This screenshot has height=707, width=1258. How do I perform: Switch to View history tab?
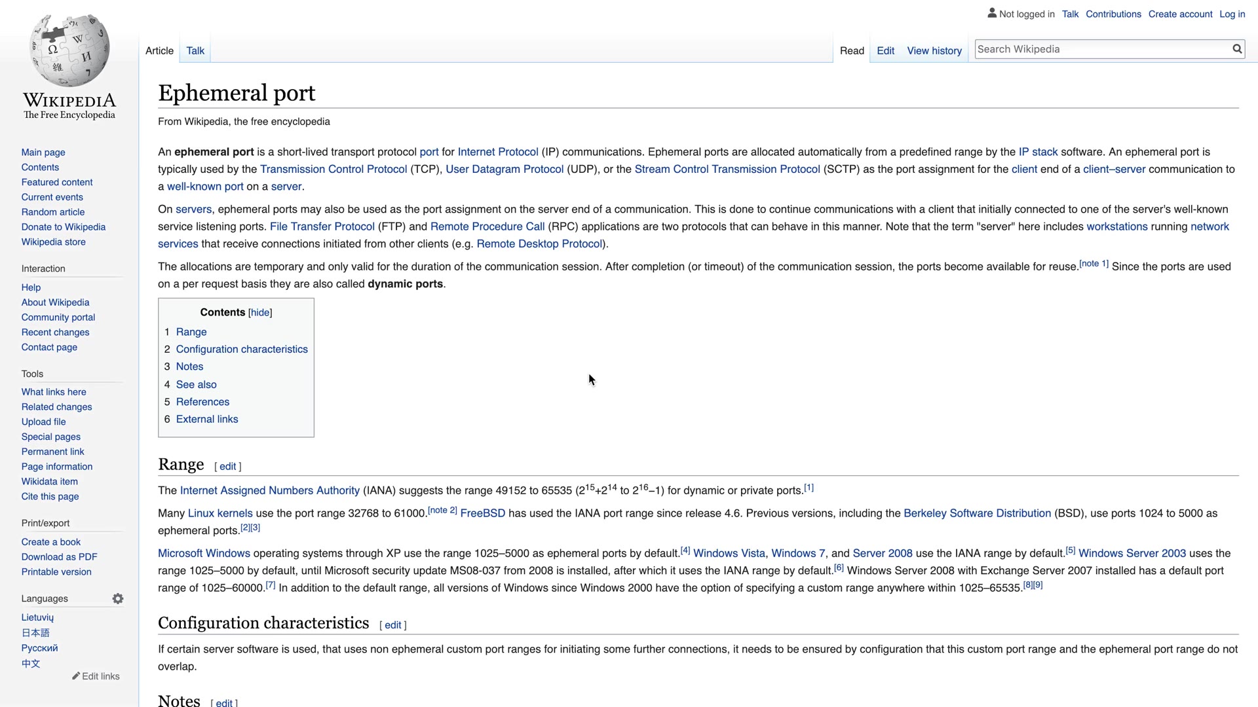click(934, 51)
